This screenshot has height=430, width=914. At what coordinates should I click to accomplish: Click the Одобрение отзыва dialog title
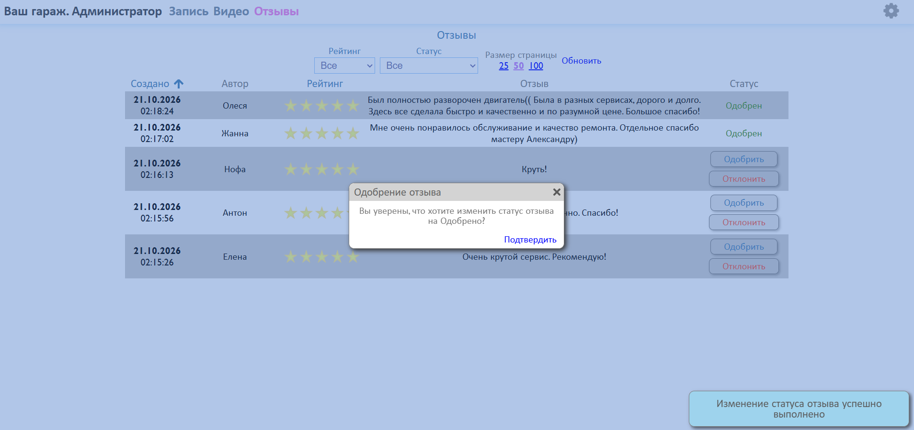pyautogui.click(x=398, y=192)
